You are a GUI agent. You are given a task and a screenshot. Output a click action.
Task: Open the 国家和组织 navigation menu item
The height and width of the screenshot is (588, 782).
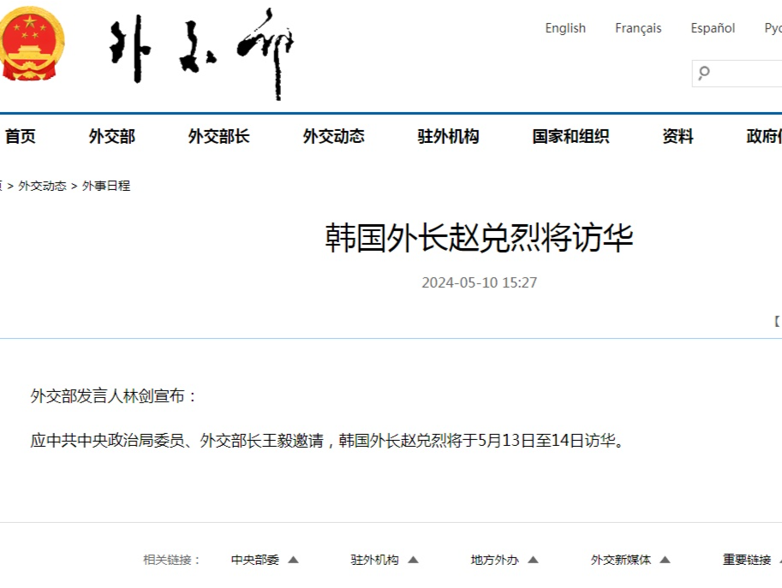(x=570, y=136)
